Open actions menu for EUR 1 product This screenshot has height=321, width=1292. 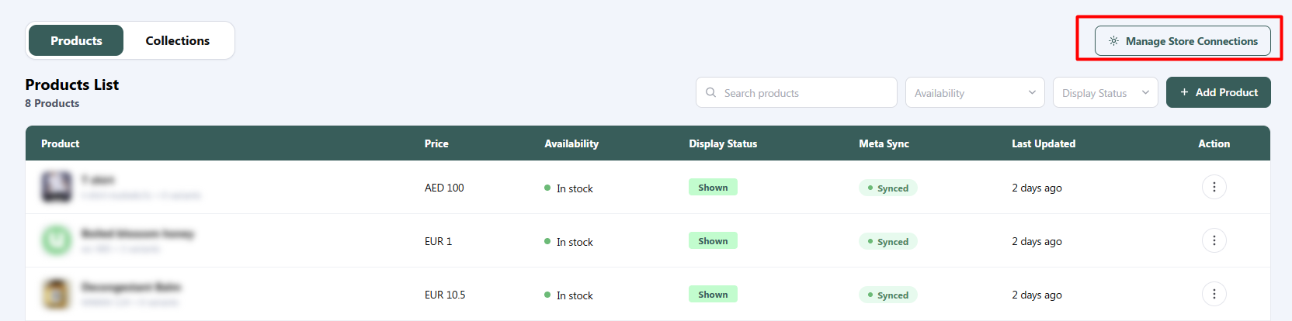(x=1214, y=240)
